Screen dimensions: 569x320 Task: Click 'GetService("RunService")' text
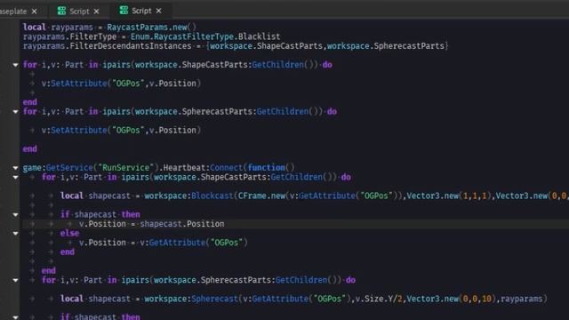tap(102, 168)
